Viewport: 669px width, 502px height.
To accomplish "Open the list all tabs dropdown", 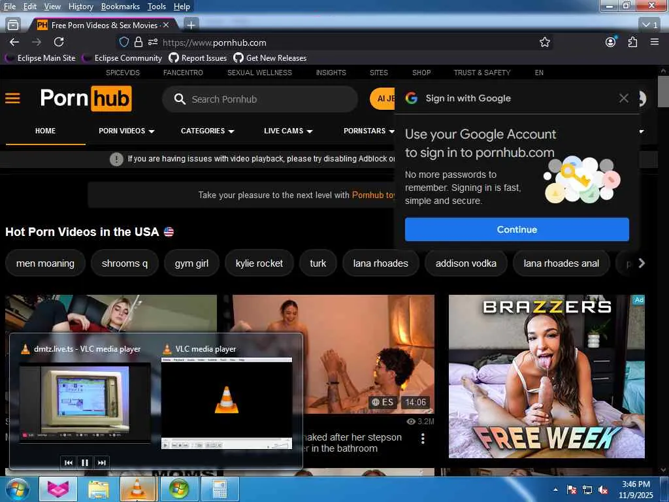I will [x=651, y=25].
